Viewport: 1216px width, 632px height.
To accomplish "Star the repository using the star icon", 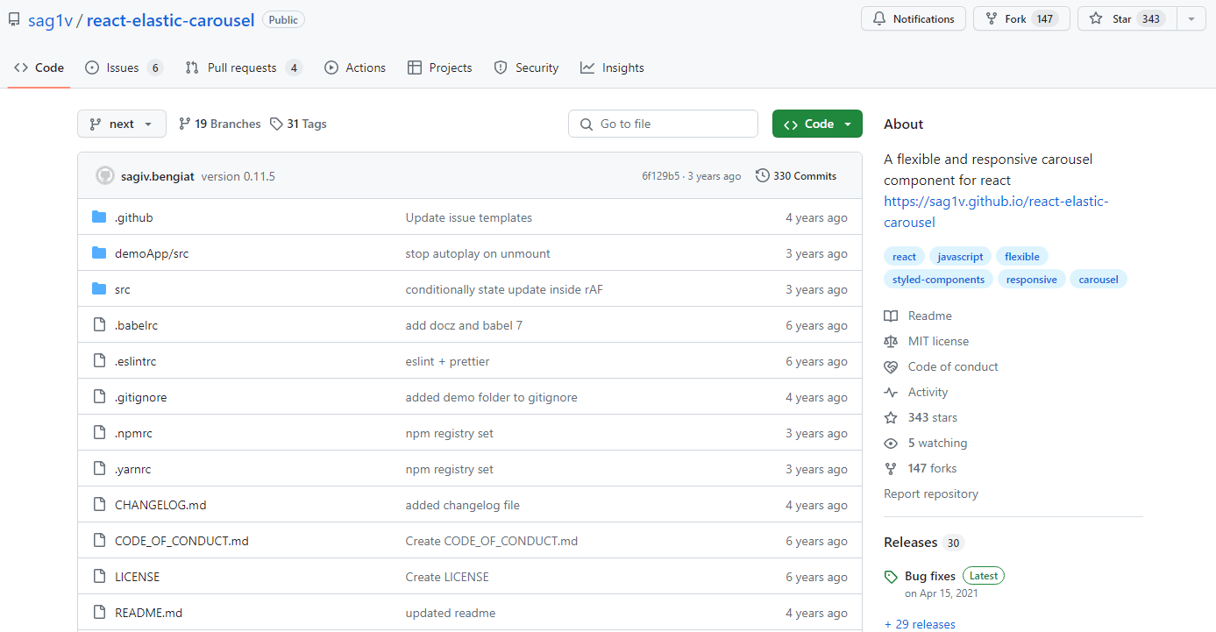I will [1097, 18].
